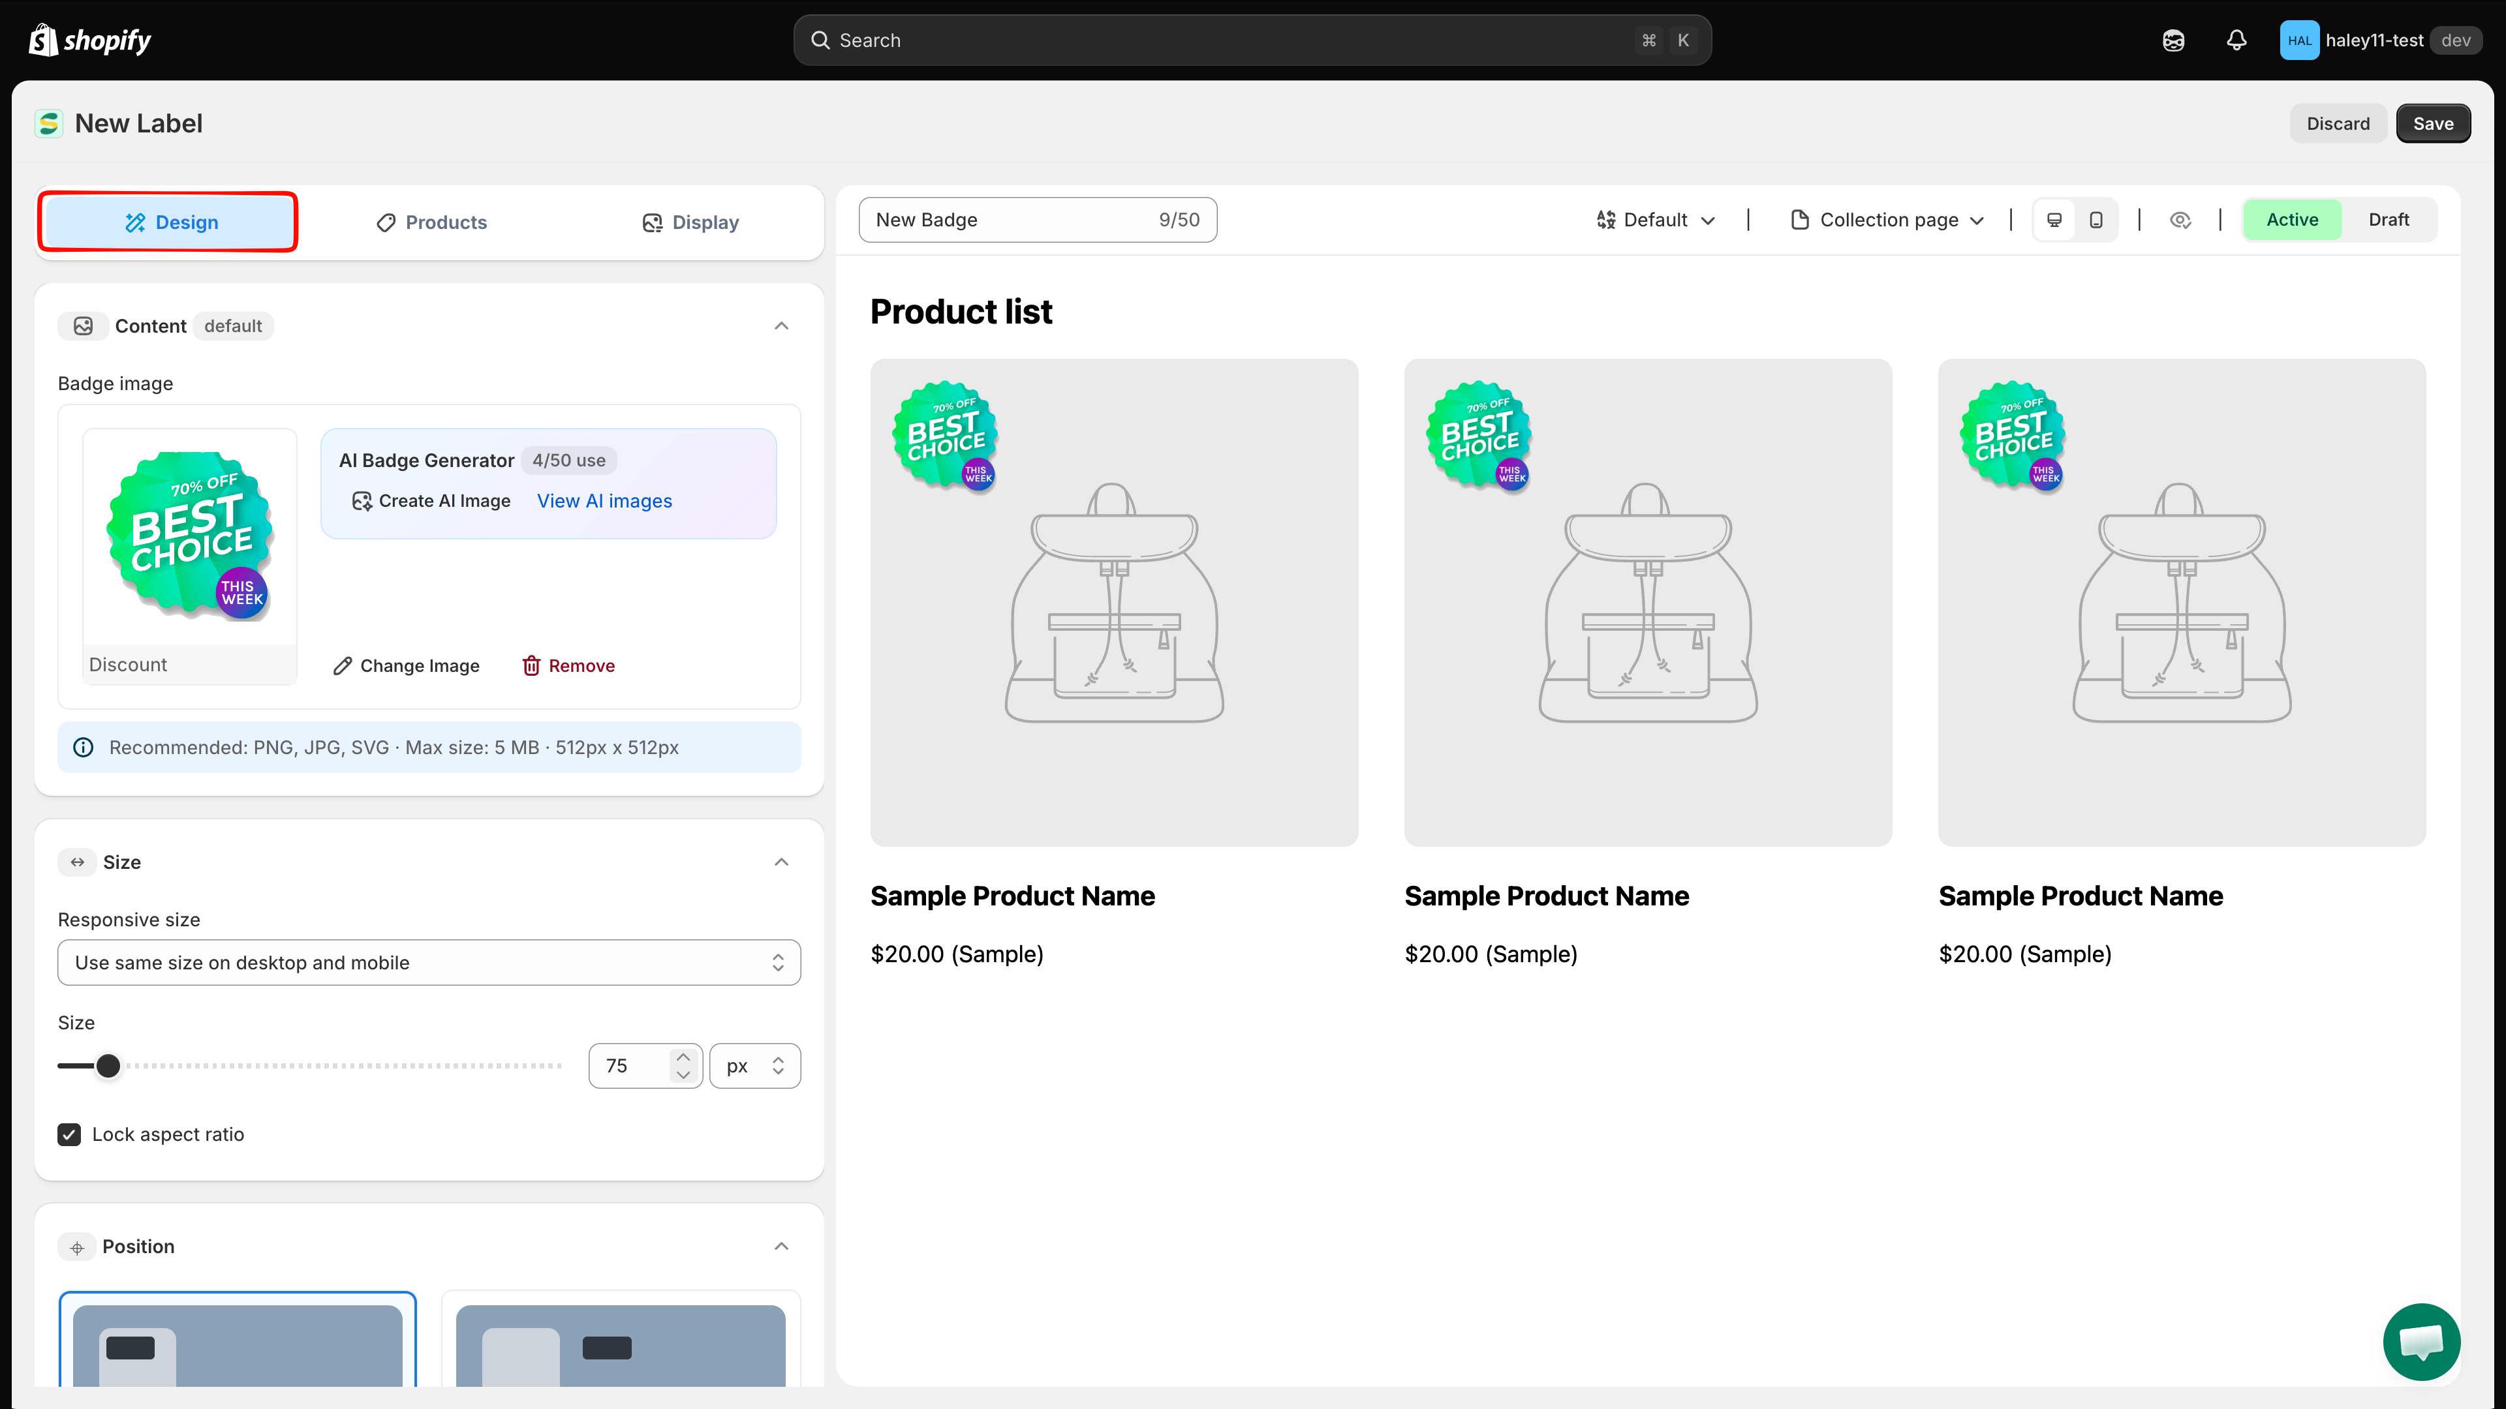This screenshot has height=1409, width=2506.
Task: Open the Sidekick assistant icon
Action: click(2173, 40)
